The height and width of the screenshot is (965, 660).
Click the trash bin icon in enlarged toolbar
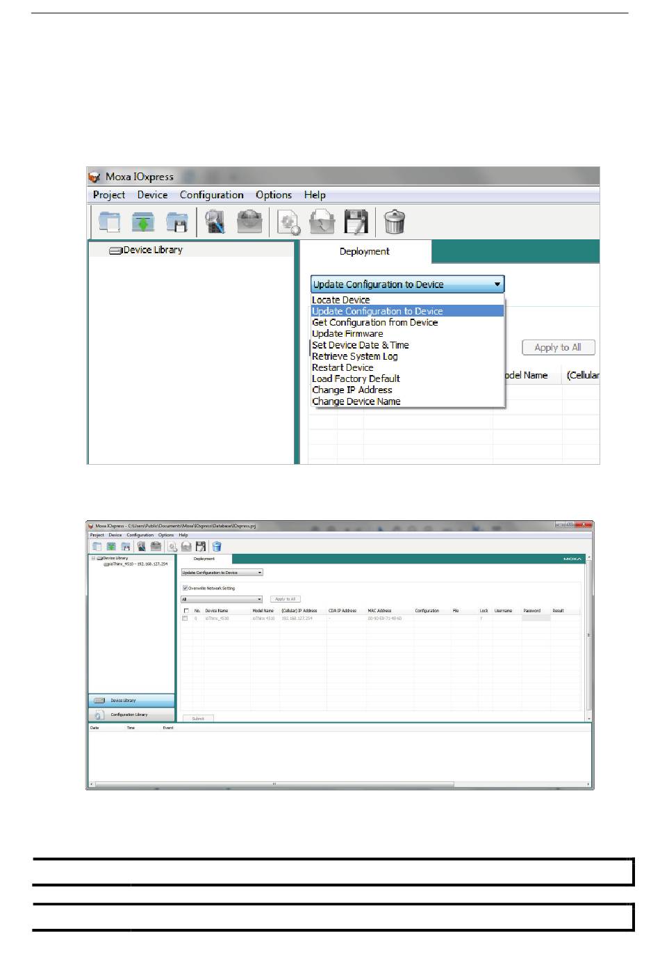point(395,222)
